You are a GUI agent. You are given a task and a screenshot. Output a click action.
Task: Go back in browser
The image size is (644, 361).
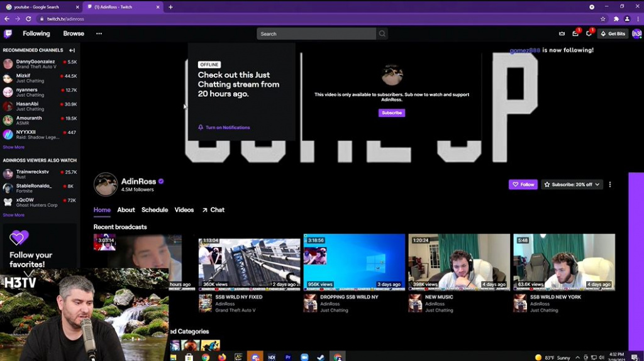(7, 19)
